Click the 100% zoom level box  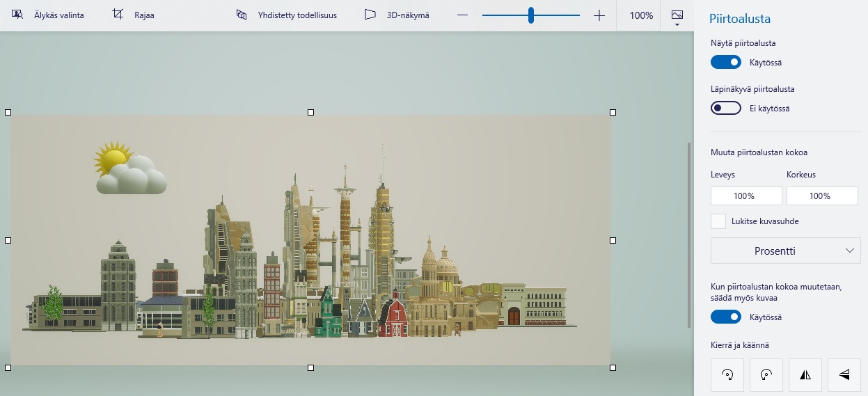point(641,15)
